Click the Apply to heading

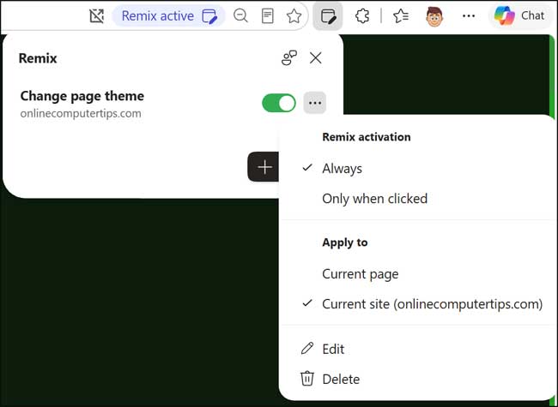345,242
